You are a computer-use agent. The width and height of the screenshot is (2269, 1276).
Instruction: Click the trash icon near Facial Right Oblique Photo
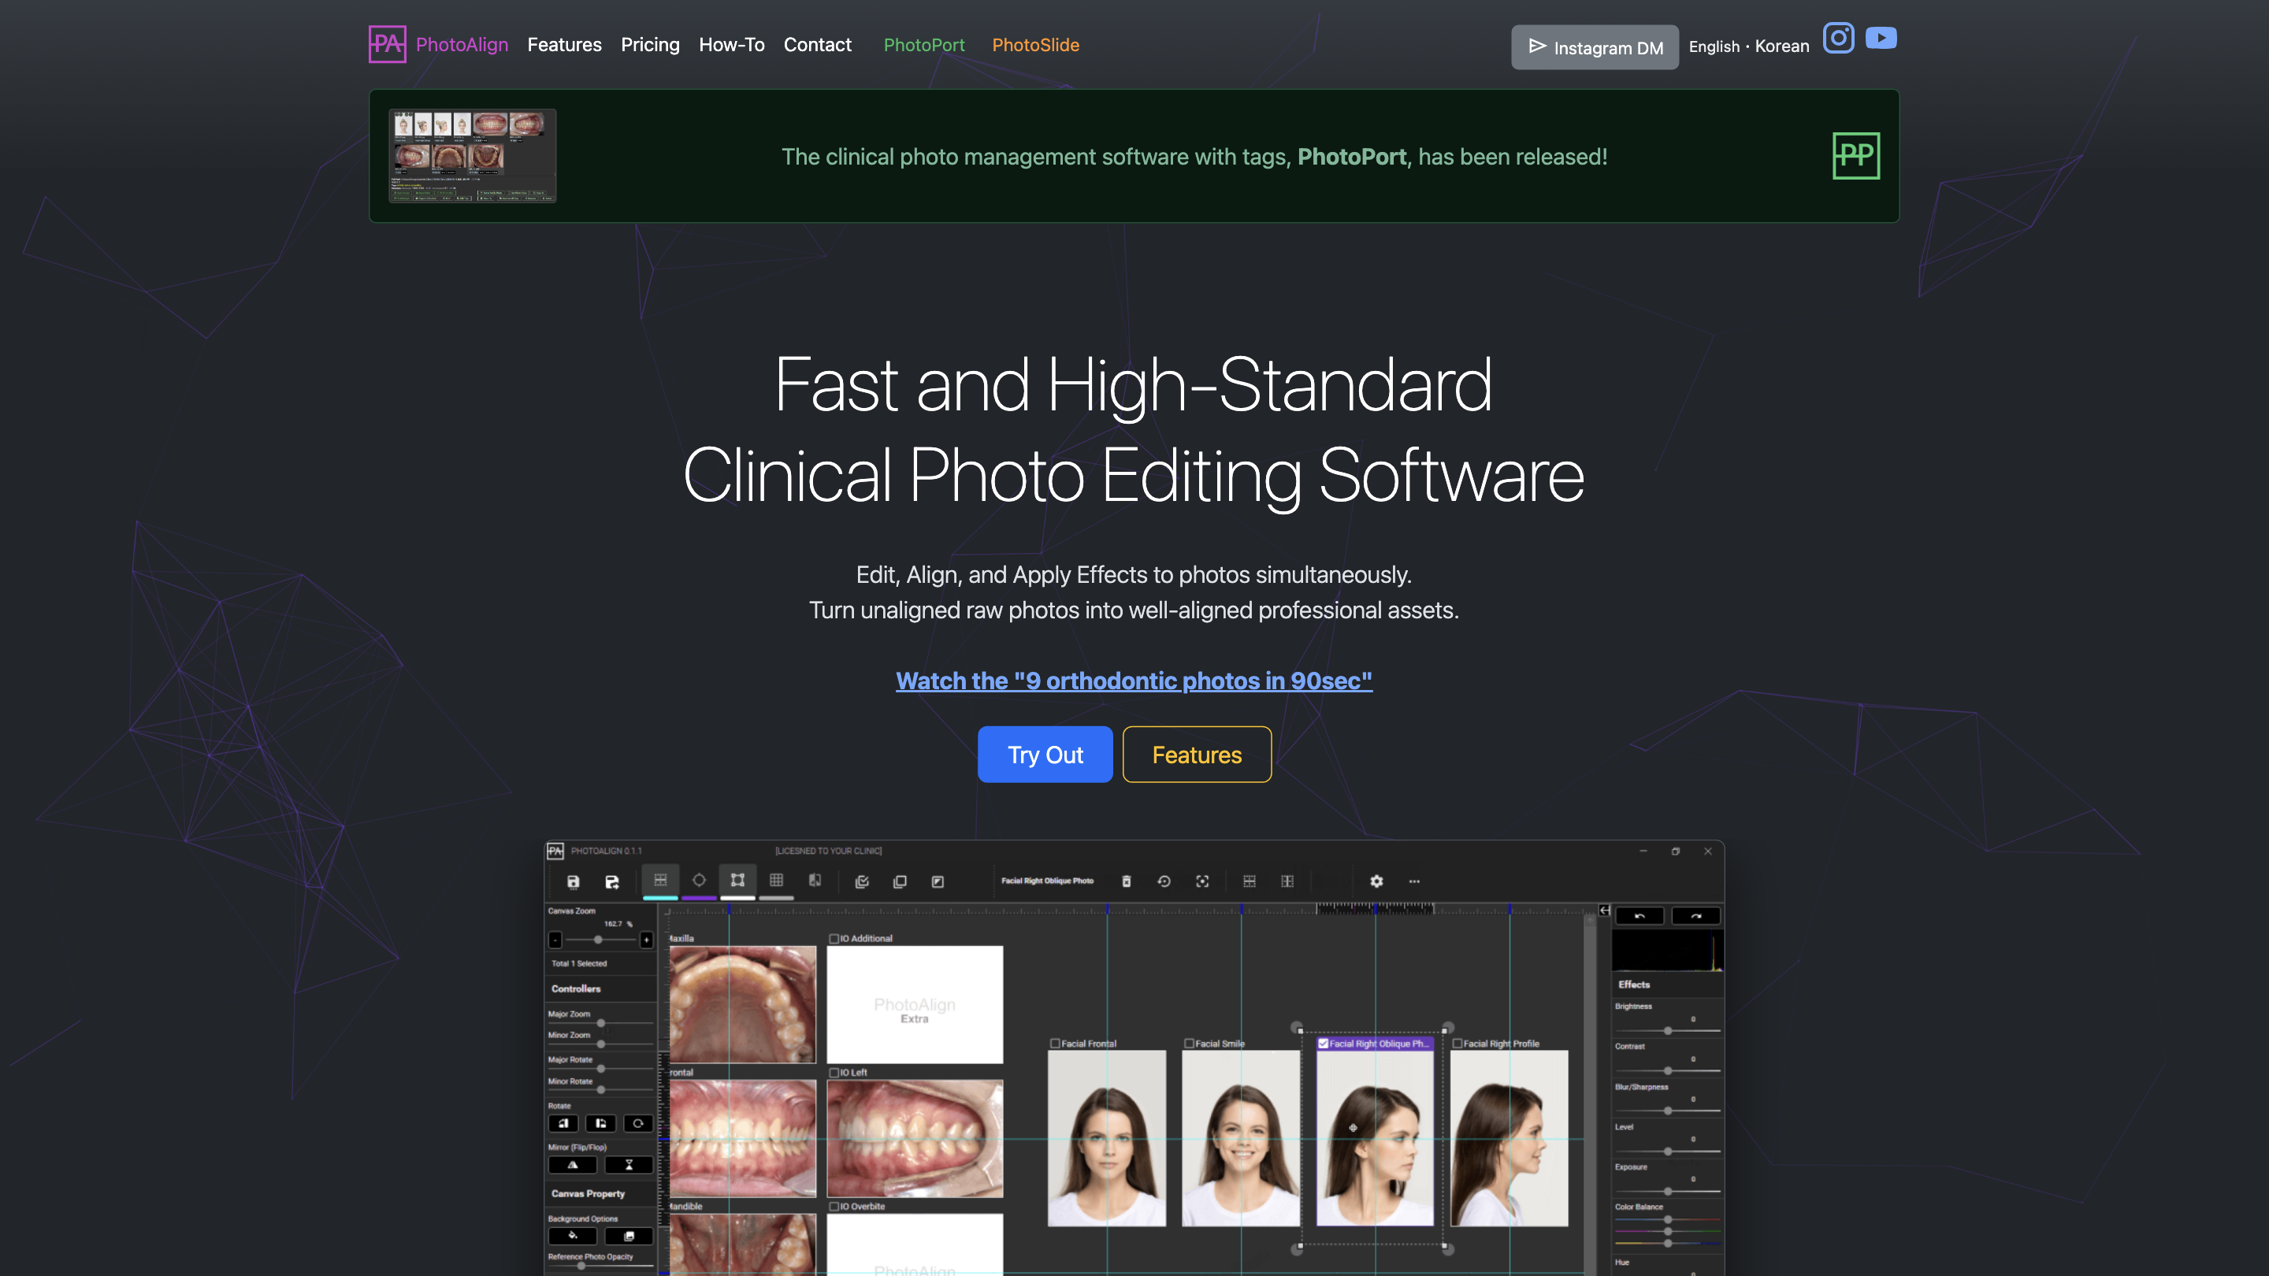(x=1127, y=881)
